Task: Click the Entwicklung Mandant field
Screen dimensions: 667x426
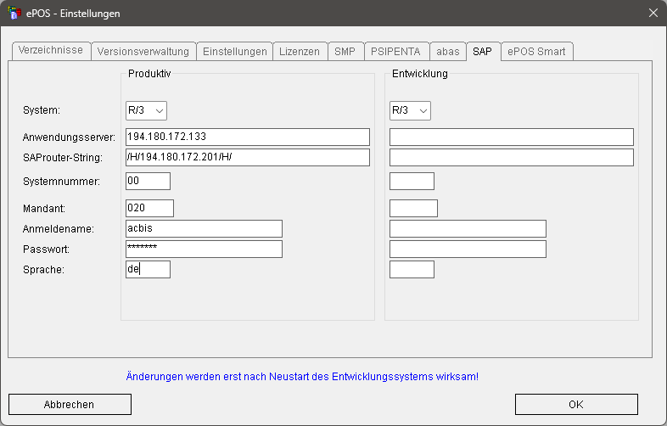Action: pyautogui.click(x=413, y=209)
